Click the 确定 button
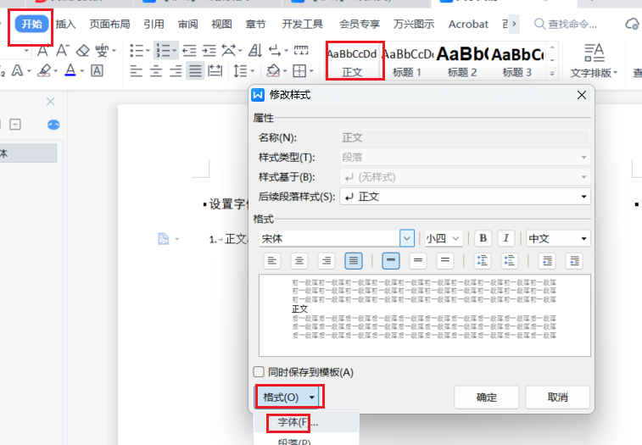Screen dimensions: 642x445 tap(487, 397)
